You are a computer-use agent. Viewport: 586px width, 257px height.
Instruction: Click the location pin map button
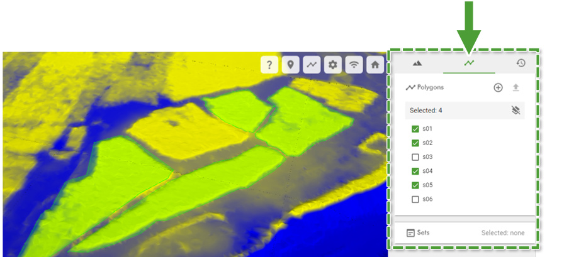290,65
